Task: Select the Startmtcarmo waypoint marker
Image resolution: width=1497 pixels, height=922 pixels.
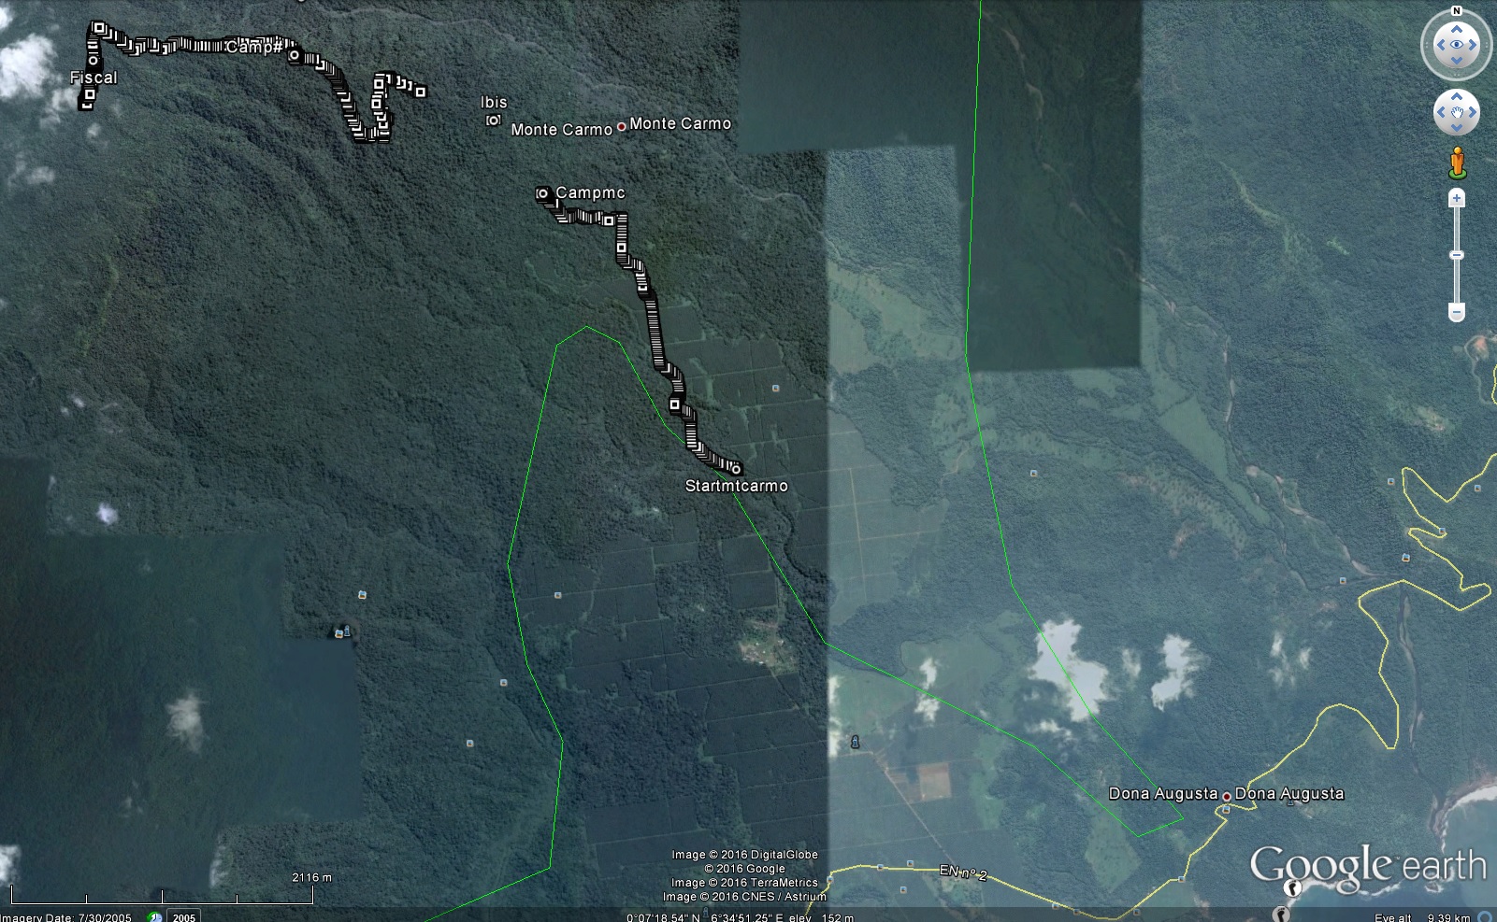Action: (x=736, y=469)
